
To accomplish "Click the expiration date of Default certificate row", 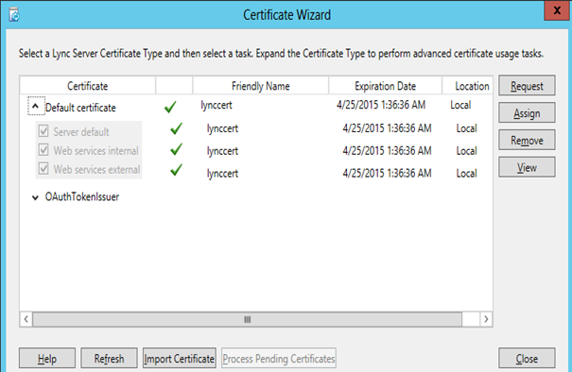I will 381,105.
